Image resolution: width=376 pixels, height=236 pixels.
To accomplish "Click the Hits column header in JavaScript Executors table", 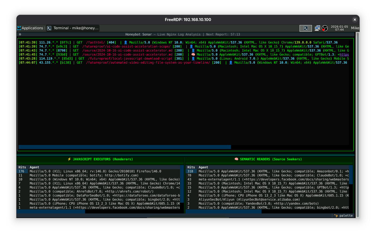I will click(22, 167).
